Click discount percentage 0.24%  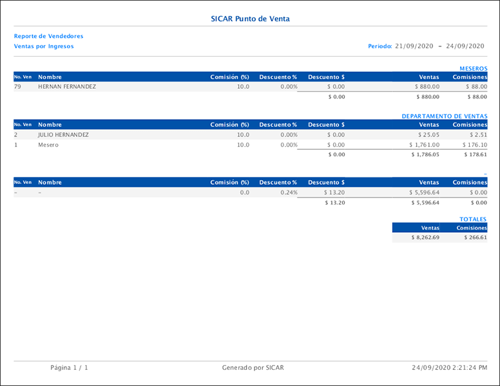pyautogui.click(x=289, y=192)
